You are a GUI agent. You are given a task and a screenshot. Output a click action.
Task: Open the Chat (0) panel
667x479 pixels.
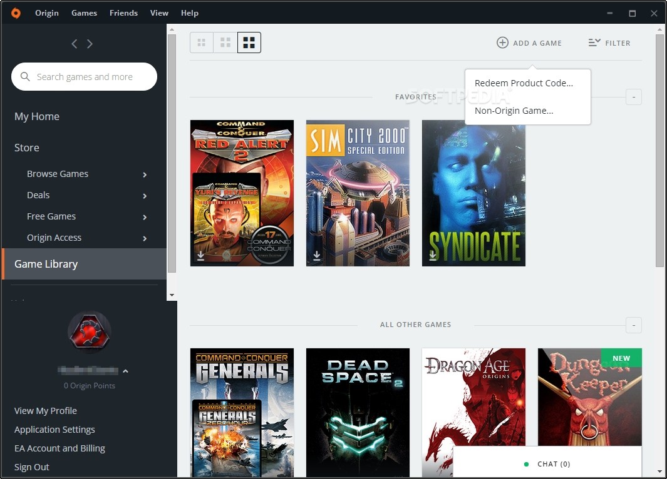tap(547, 463)
